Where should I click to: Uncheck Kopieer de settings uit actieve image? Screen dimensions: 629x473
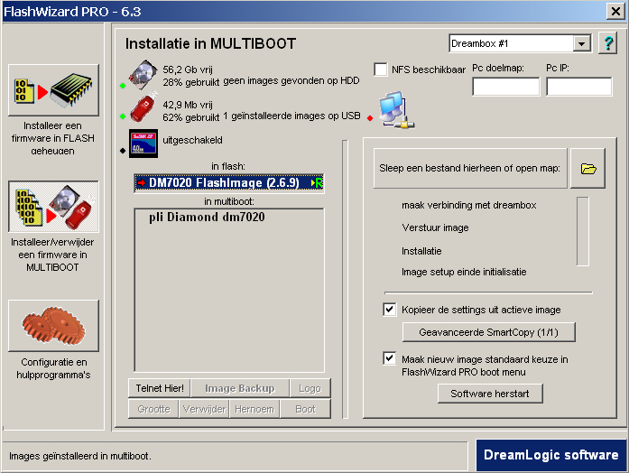point(390,310)
